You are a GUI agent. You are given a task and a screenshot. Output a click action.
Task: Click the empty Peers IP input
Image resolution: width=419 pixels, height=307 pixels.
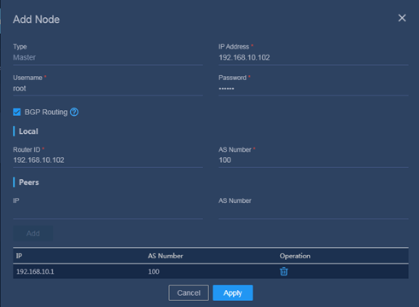point(108,212)
